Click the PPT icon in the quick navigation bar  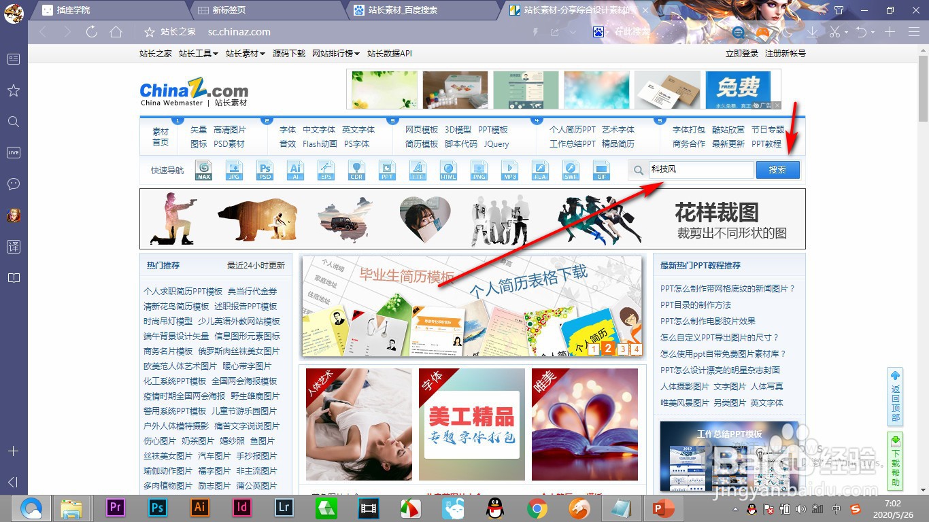tap(387, 170)
